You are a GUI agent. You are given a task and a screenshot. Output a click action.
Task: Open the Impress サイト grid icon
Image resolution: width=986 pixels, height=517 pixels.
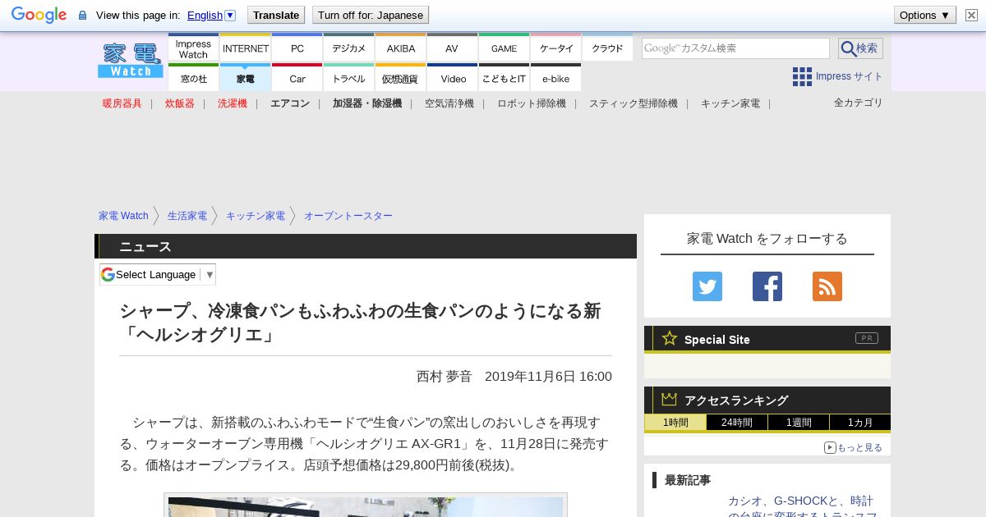point(802,76)
